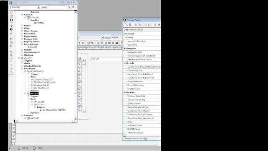Screen dimensions: 268x151
Task: Click the Find input field in Object Navigator
Action: (x=57, y=8)
